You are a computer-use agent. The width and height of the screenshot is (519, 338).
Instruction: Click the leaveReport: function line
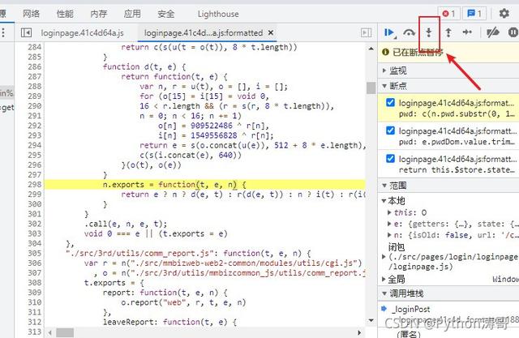click(169, 322)
